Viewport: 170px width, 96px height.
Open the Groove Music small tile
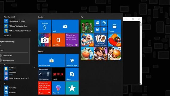point(104,23)
